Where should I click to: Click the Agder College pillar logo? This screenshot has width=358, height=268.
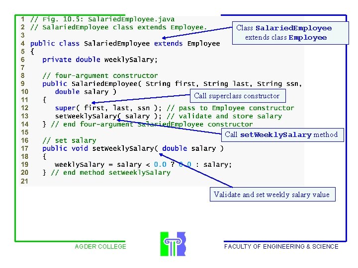pos(173,244)
